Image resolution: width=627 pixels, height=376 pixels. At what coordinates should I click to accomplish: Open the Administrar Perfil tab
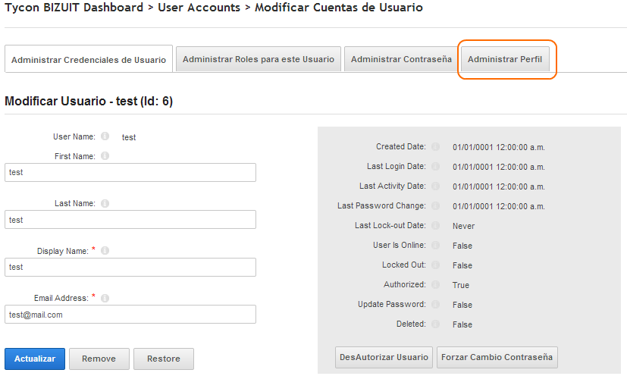(x=505, y=59)
